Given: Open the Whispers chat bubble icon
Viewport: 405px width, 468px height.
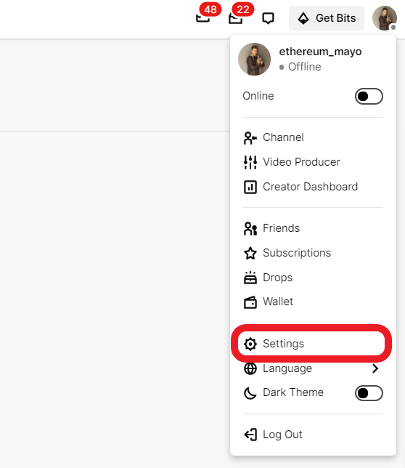Looking at the screenshot, I should click(268, 18).
